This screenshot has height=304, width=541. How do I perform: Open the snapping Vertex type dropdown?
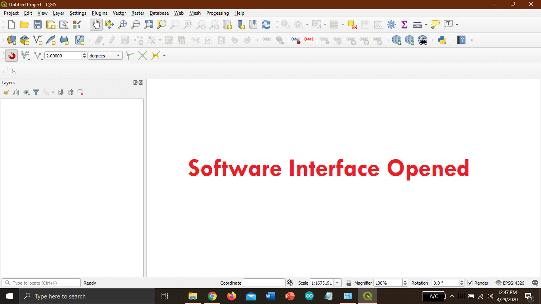pyautogui.click(x=38, y=55)
